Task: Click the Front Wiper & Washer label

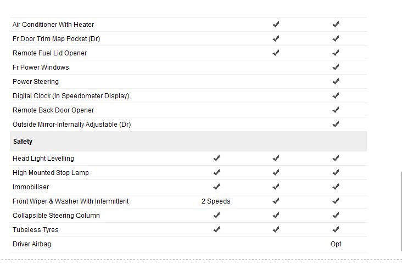Action: point(70,201)
